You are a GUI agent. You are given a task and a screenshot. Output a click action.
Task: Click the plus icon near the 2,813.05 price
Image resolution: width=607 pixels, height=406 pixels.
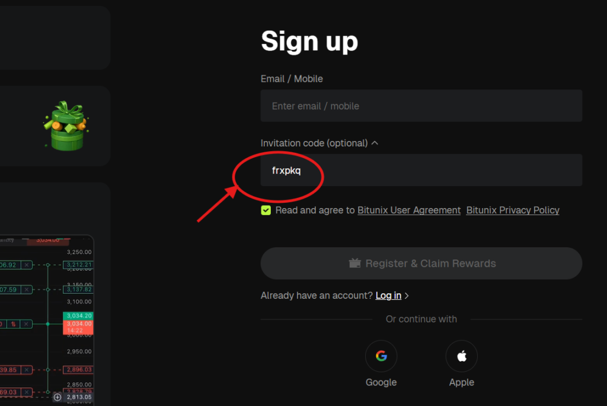(58, 397)
